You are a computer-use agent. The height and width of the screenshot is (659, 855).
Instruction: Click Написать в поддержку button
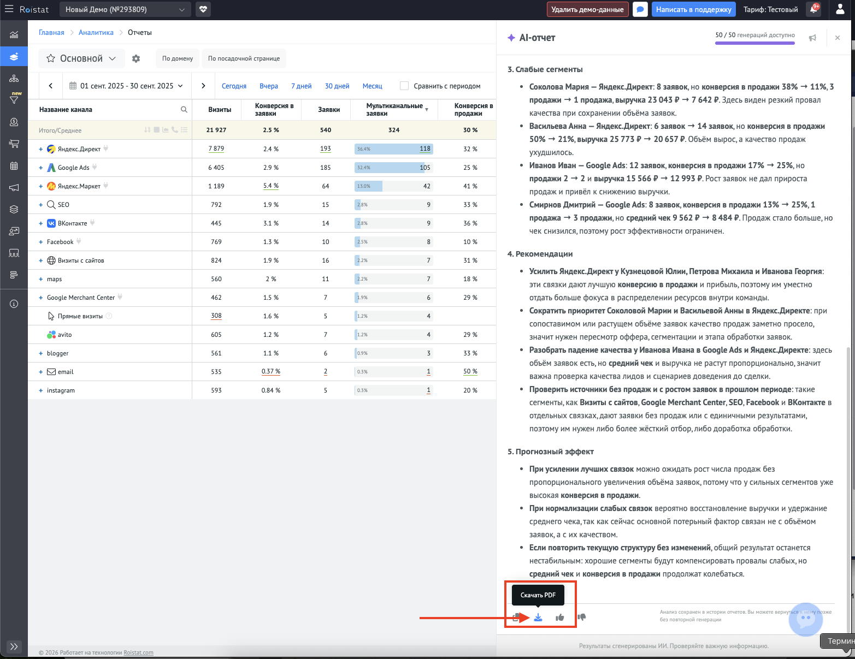(x=693, y=9)
